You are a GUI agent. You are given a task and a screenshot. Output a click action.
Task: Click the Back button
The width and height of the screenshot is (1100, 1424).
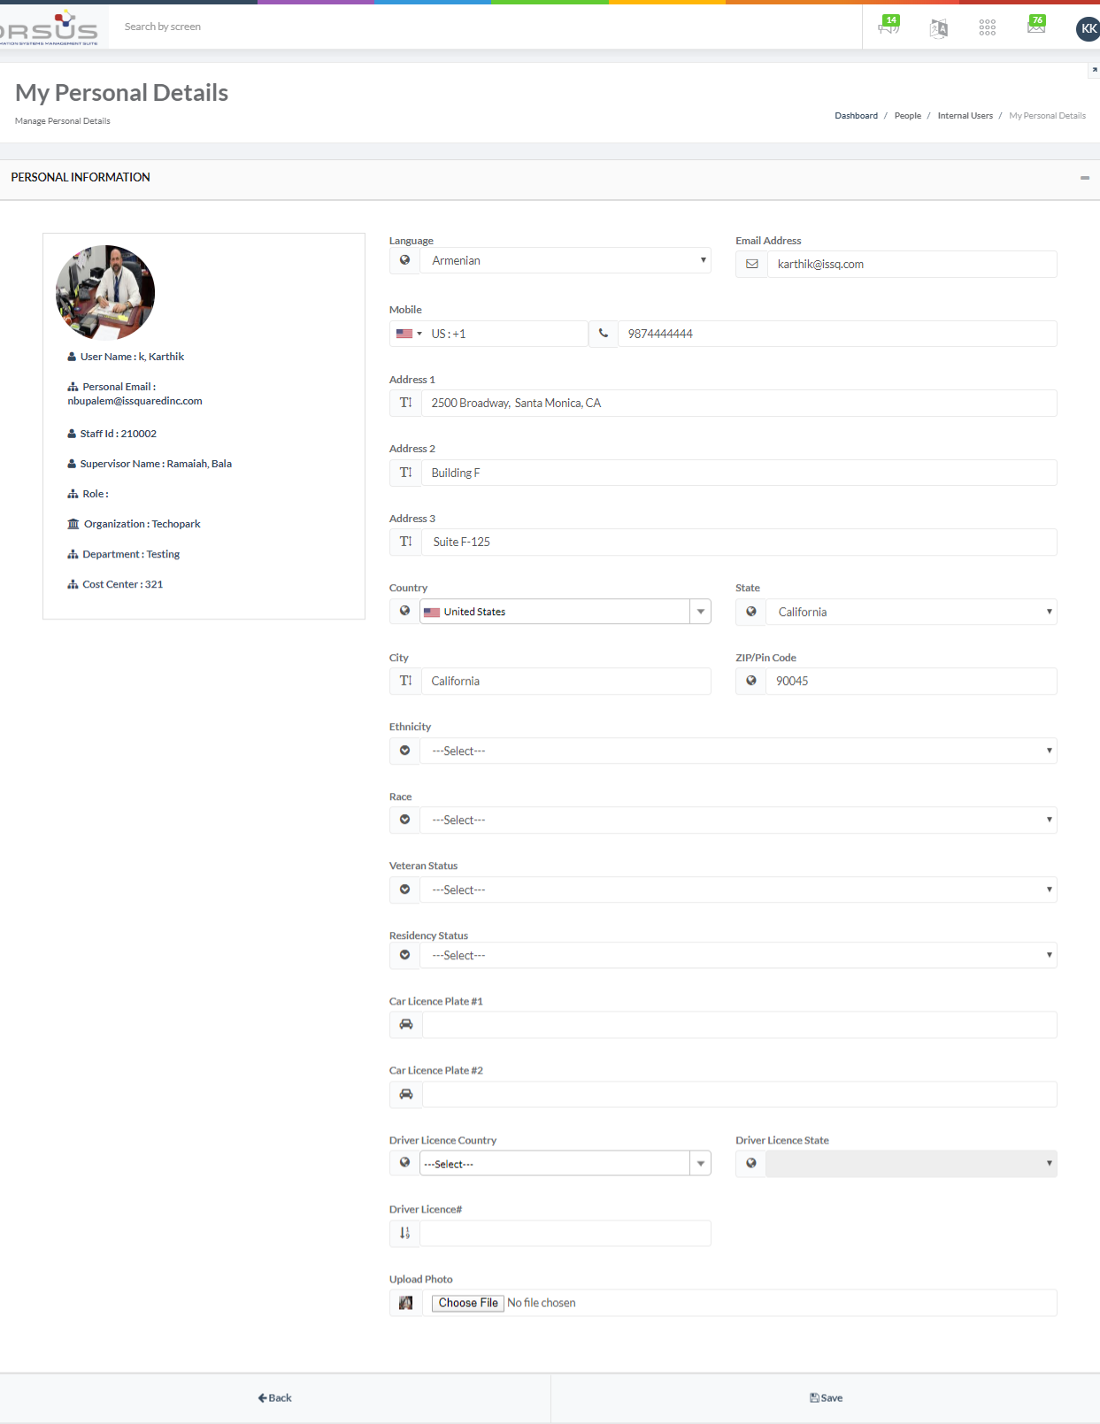tap(274, 1398)
